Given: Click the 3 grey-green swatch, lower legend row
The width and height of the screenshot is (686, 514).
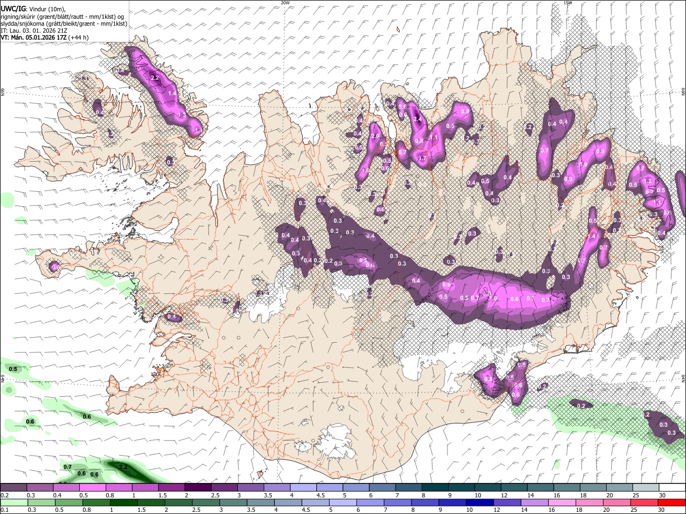Looking at the screenshot, I should tap(233, 503).
